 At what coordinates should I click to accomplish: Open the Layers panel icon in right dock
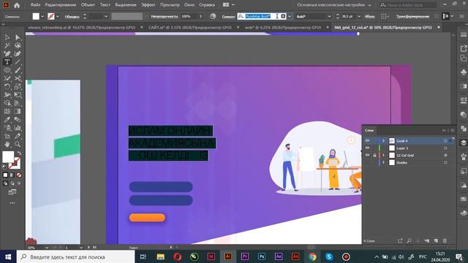click(463, 142)
